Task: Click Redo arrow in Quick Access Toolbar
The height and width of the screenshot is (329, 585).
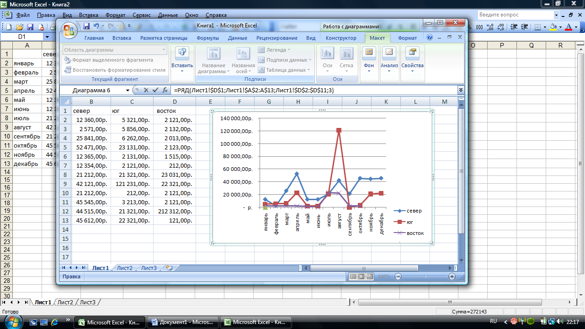Action: click(112, 26)
